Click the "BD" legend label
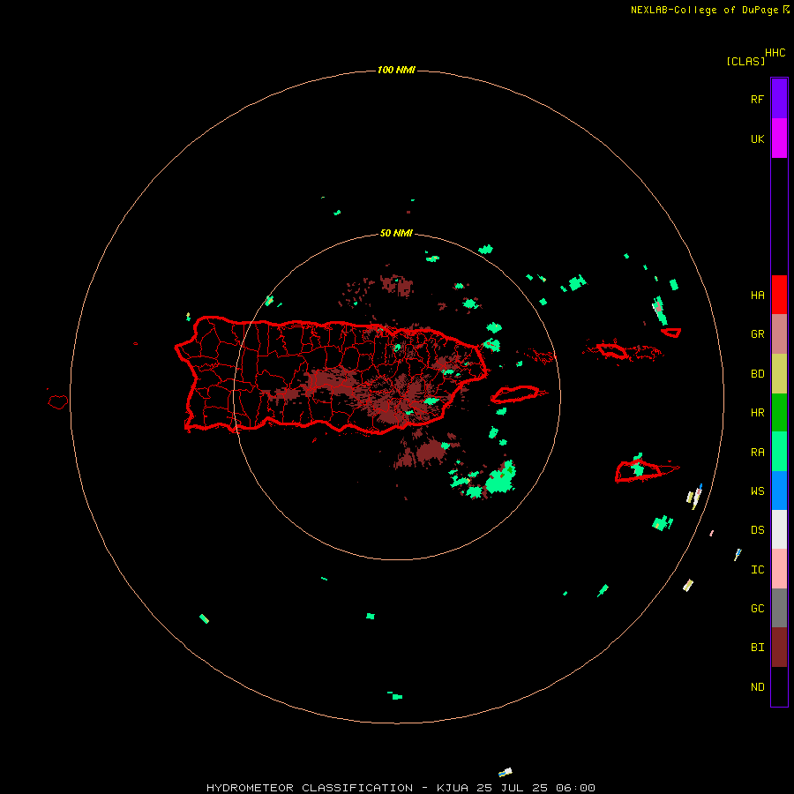This screenshot has width=794, height=794. [x=757, y=374]
